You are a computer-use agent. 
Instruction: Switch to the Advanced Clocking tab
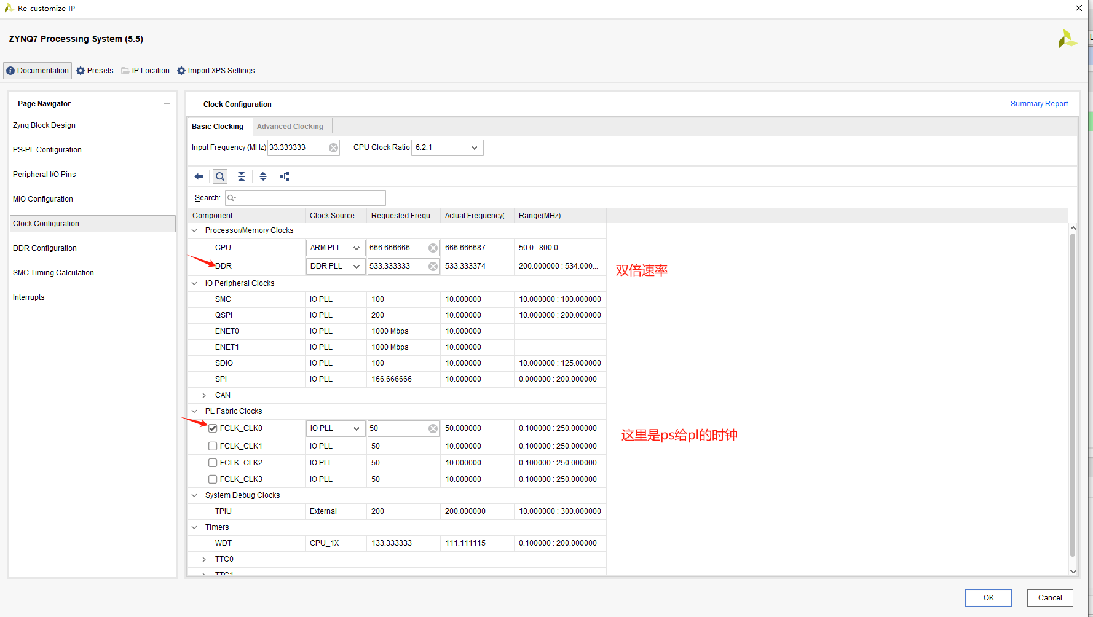(290, 127)
